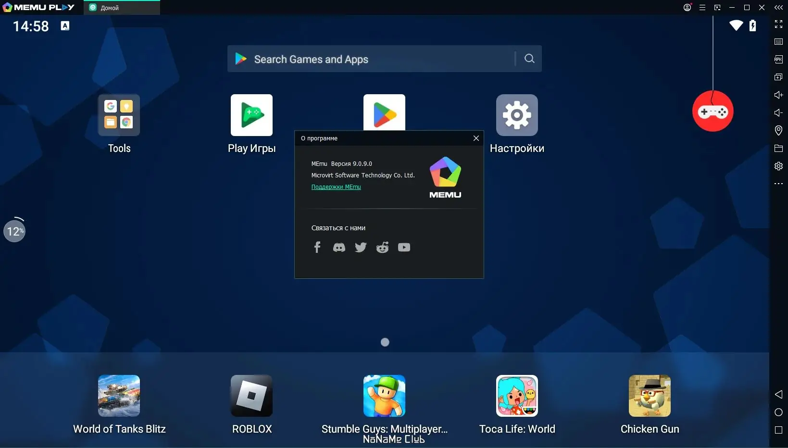Click the red gamepad floating button
The height and width of the screenshot is (448, 788).
[x=713, y=112]
